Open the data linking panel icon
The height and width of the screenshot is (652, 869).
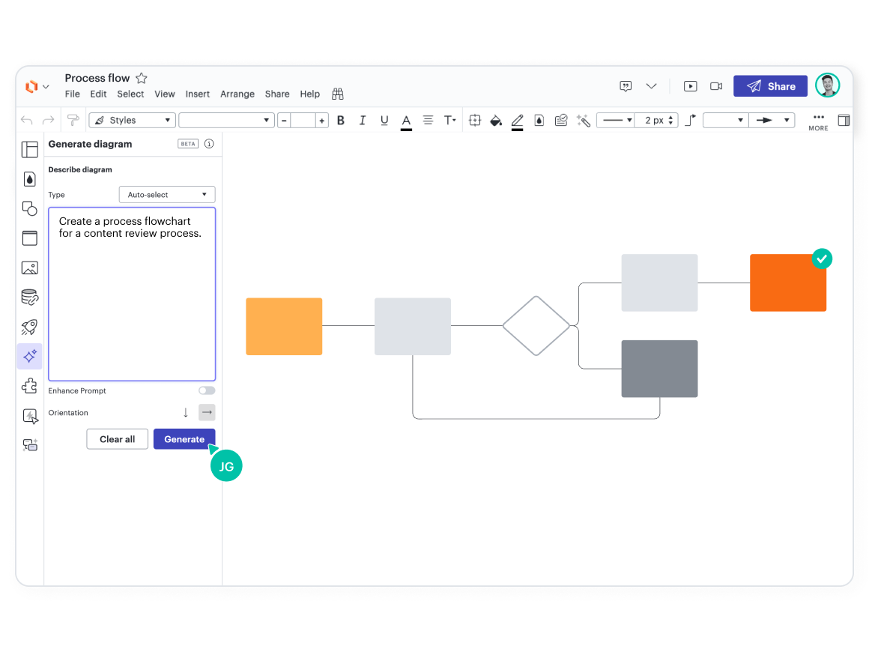pyautogui.click(x=29, y=297)
